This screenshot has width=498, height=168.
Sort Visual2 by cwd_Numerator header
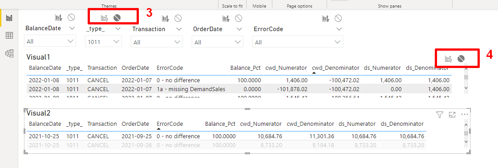[261, 124]
